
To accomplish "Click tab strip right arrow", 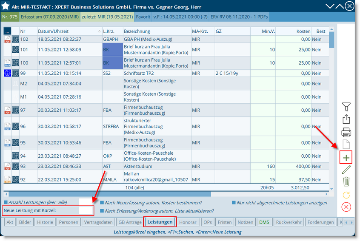I will point(351,222).
